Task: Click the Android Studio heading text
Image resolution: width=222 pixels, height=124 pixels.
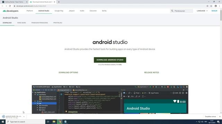Action: click(x=10, y=18)
